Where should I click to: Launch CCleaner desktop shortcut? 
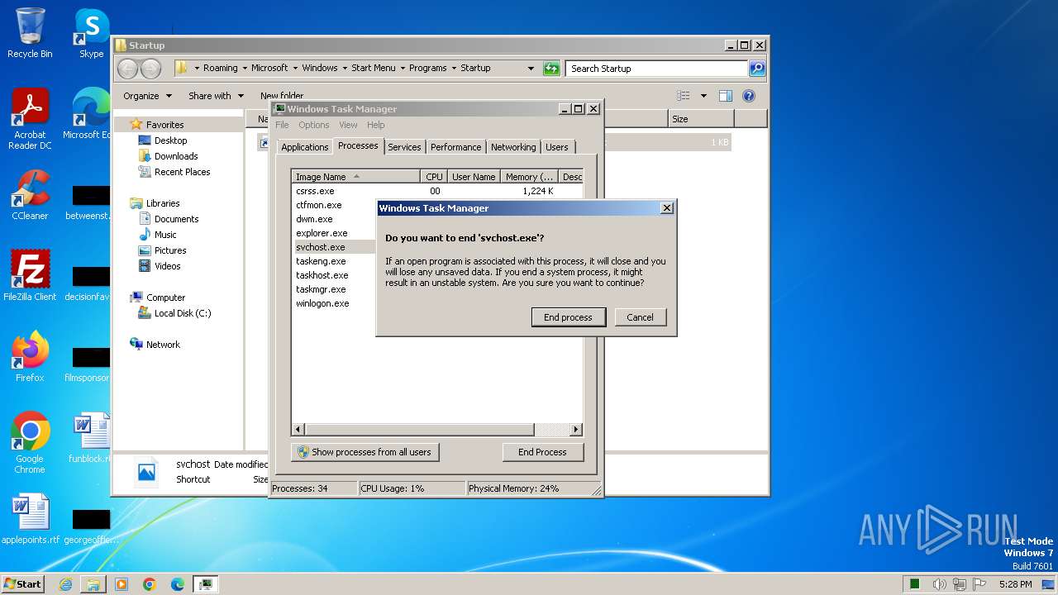30,194
